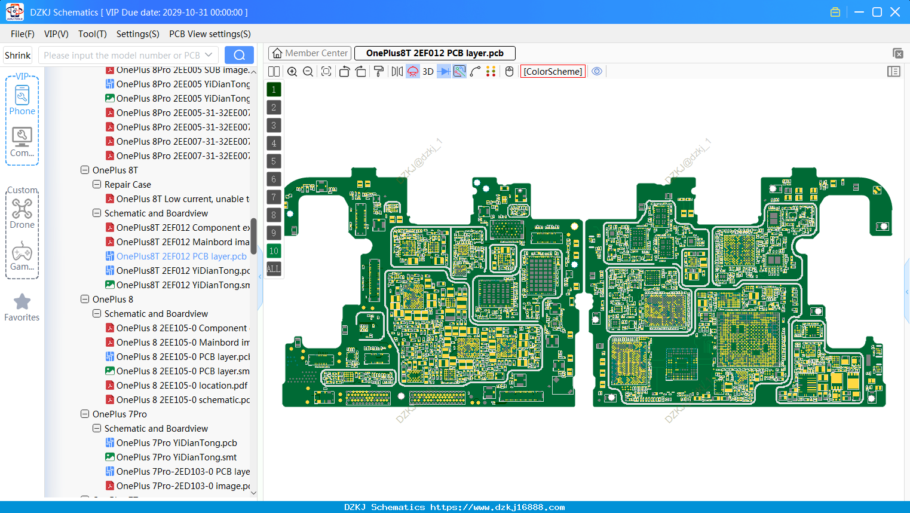Show PCB layer 9
Viewport: 910px width, 513px height.
274,233
